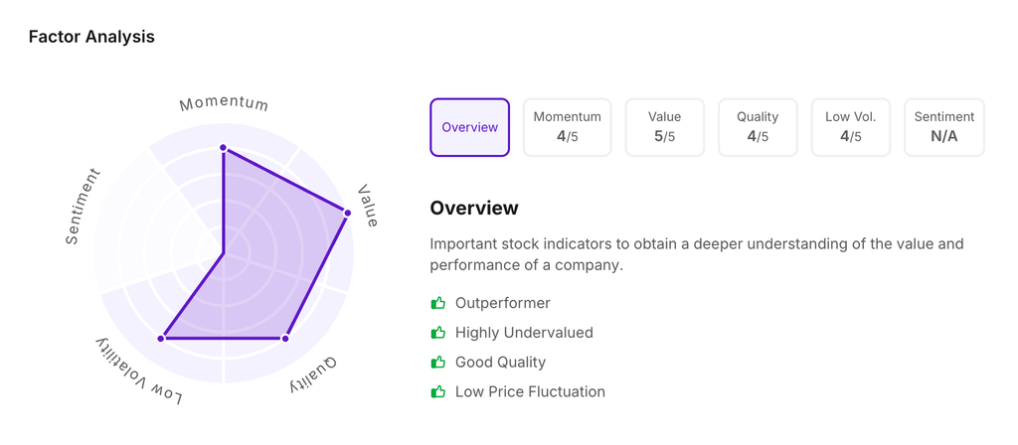1018x445 pixels.
Task: Click the Low Price Fluctuation text
Action: click(x=530, y=392)
